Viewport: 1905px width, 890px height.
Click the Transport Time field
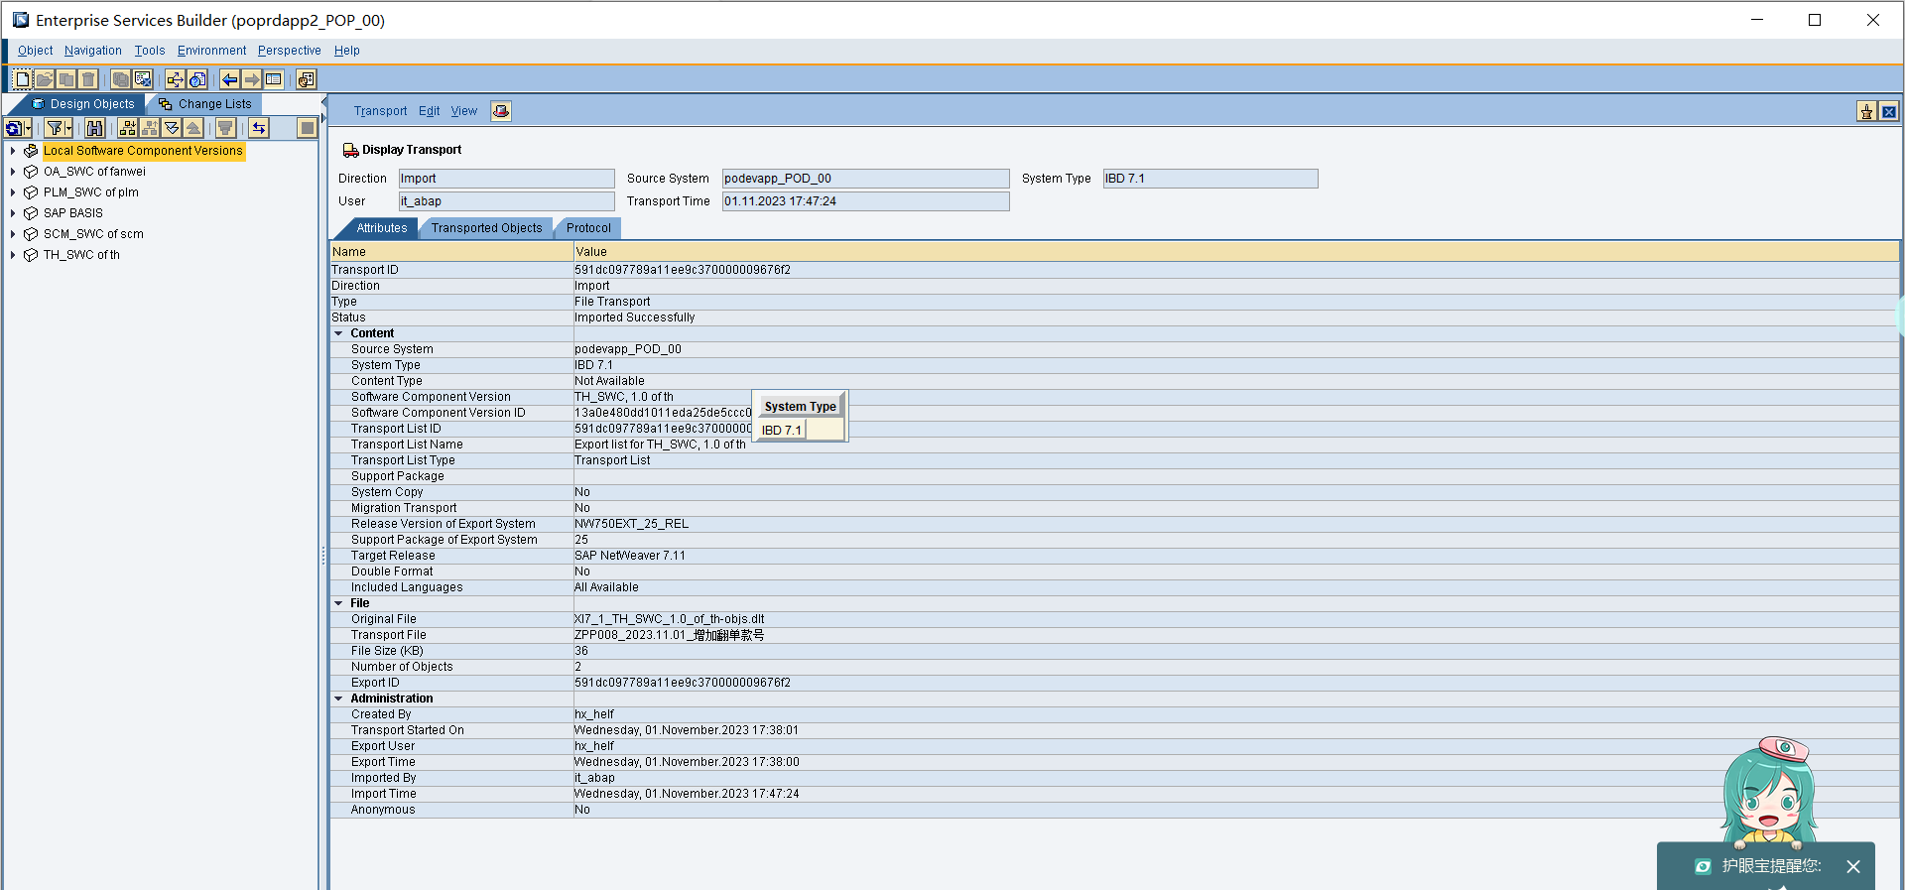coord(865,201)
